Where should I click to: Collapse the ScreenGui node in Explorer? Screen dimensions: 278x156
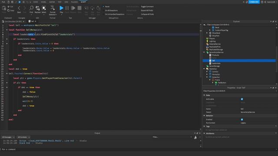pos(207,77)
